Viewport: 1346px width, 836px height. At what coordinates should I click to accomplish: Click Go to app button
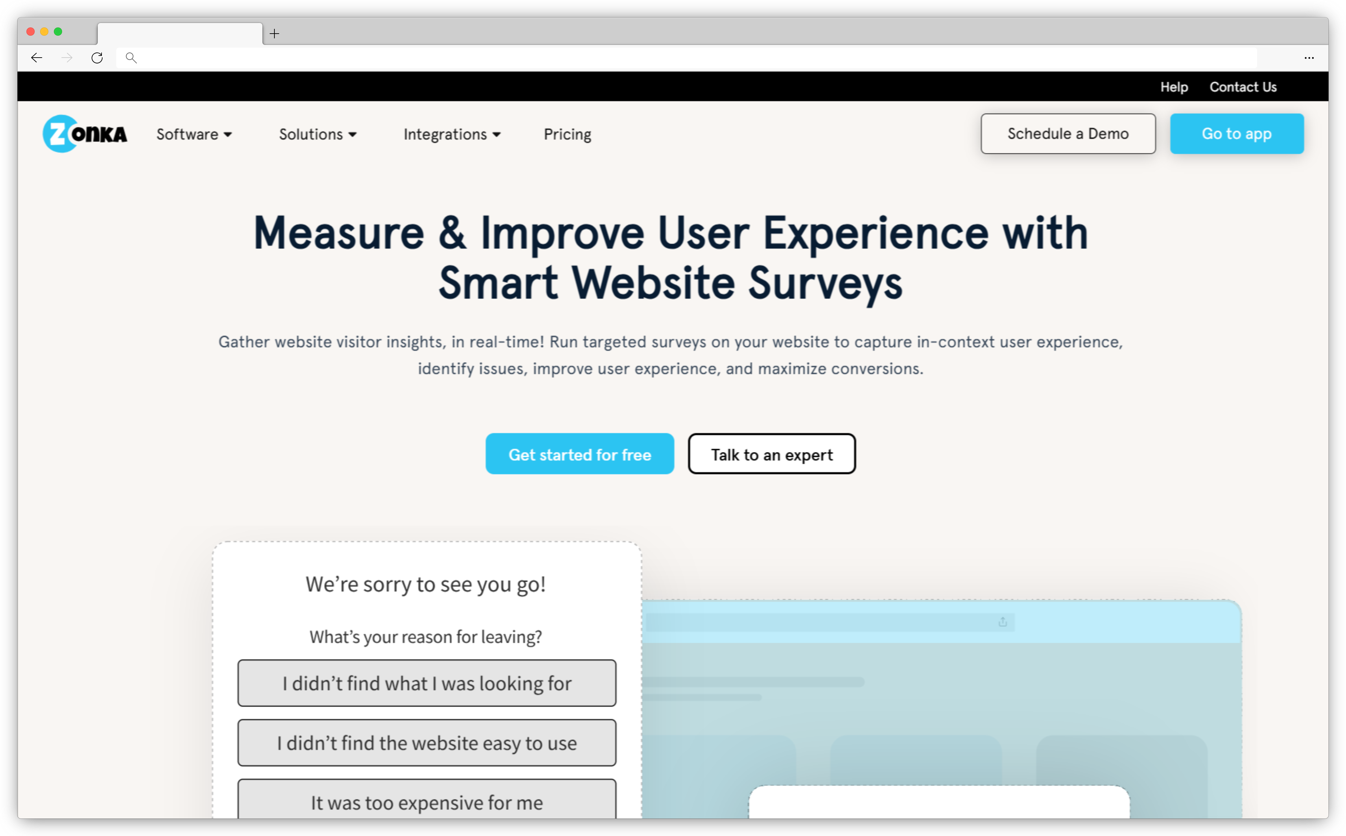1238,133
